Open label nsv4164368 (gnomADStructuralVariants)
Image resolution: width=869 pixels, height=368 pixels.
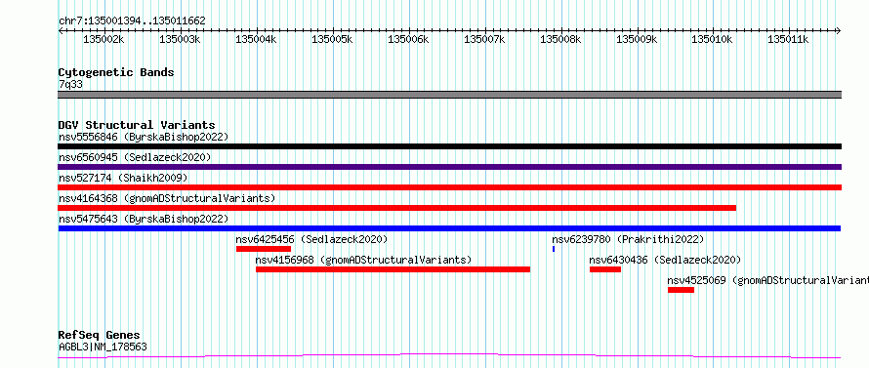coord(167,198)
